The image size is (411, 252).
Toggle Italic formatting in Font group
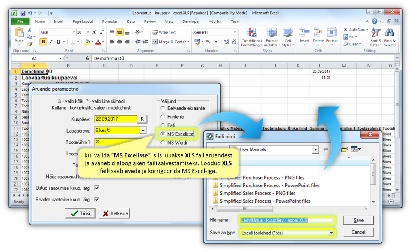51,42
